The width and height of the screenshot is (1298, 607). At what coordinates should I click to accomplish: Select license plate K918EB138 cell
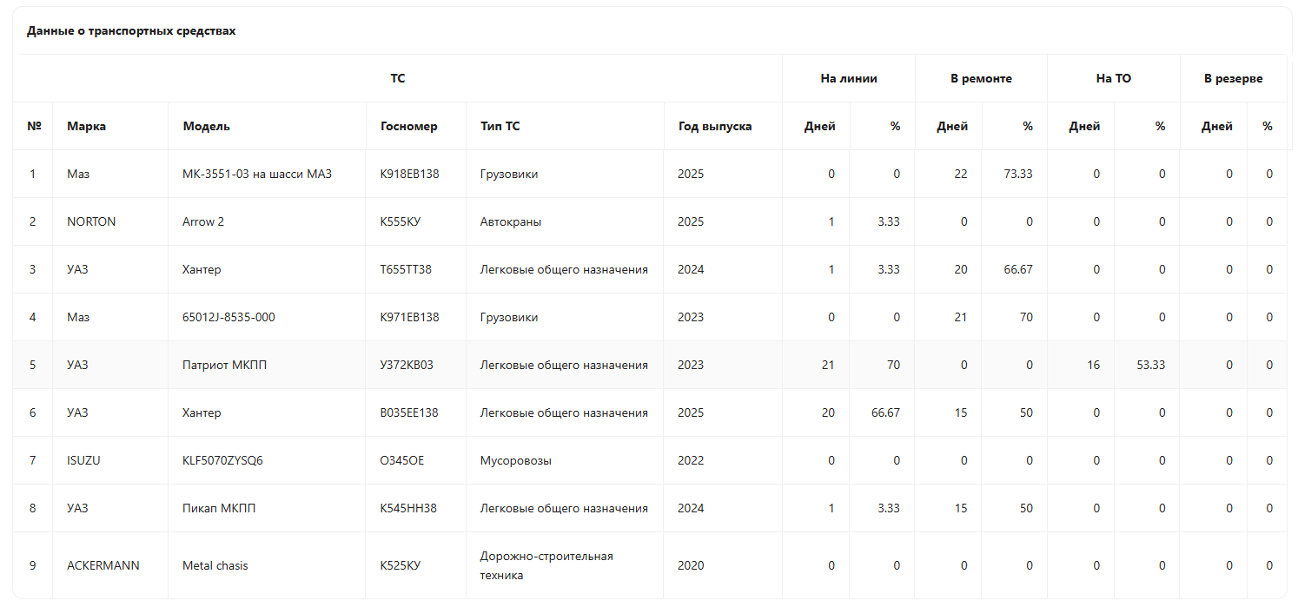coord(409,174)
